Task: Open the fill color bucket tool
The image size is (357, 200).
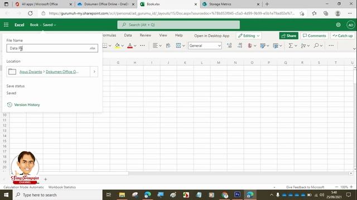Action: (117, 46)
